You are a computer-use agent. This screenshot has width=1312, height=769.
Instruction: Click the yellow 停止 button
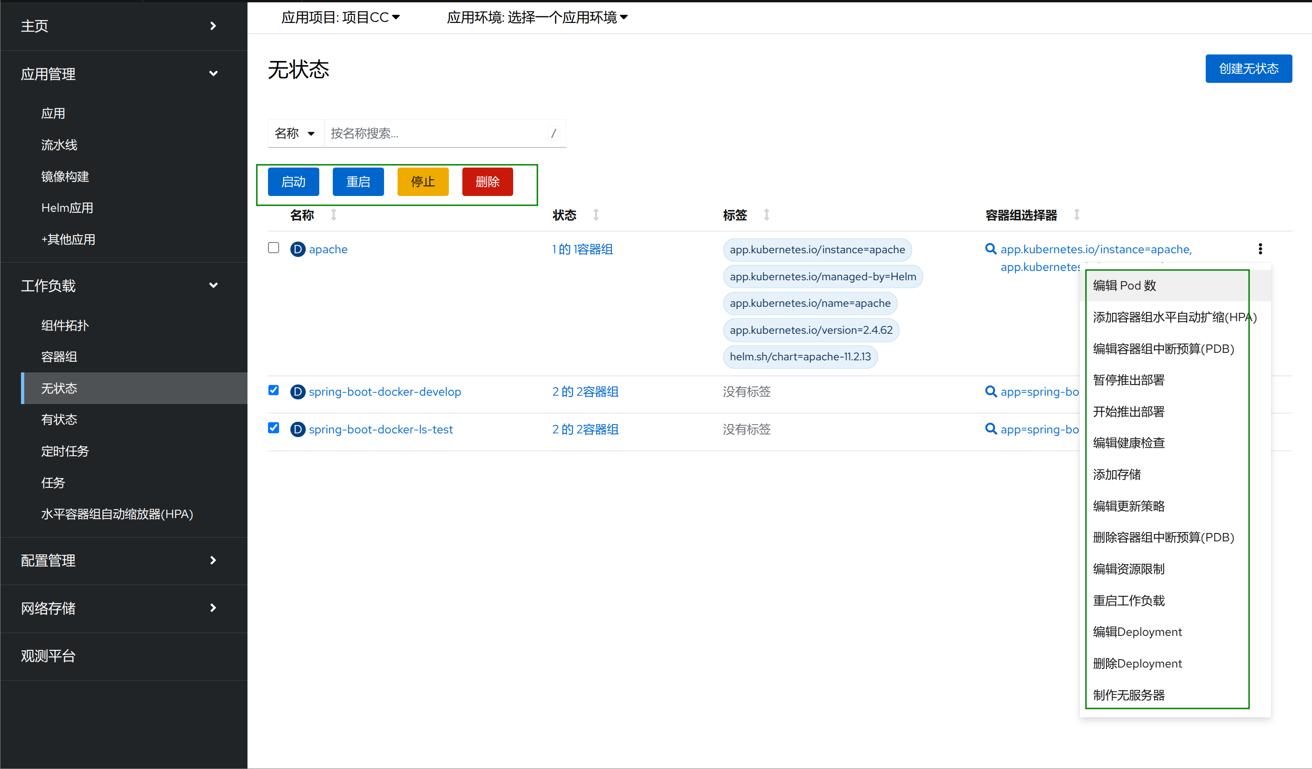coord(422,182)
